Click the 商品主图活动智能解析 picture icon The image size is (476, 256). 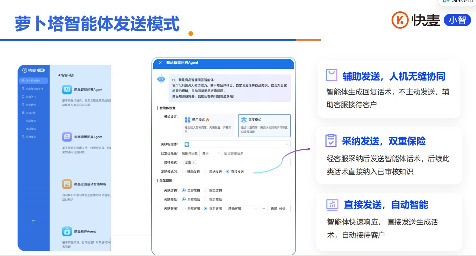click(67, 184)
